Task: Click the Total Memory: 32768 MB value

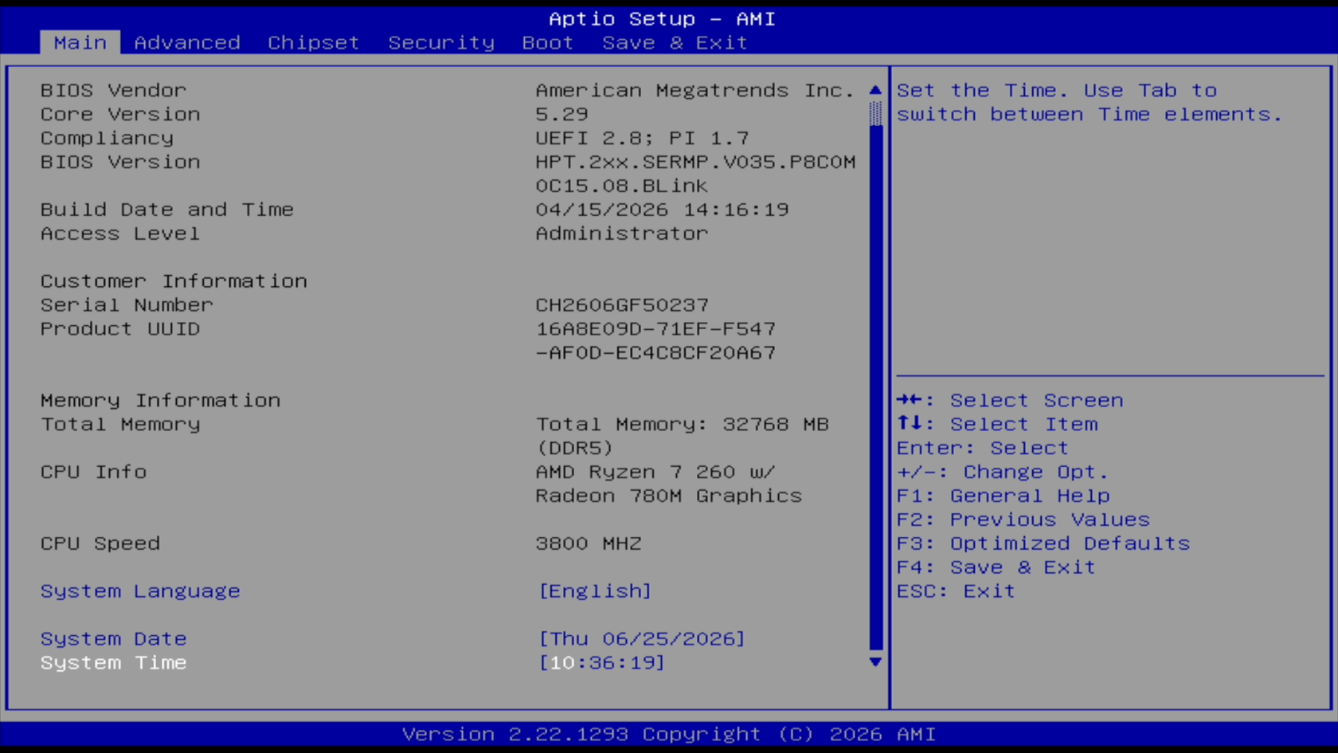Action: point(682,424)
